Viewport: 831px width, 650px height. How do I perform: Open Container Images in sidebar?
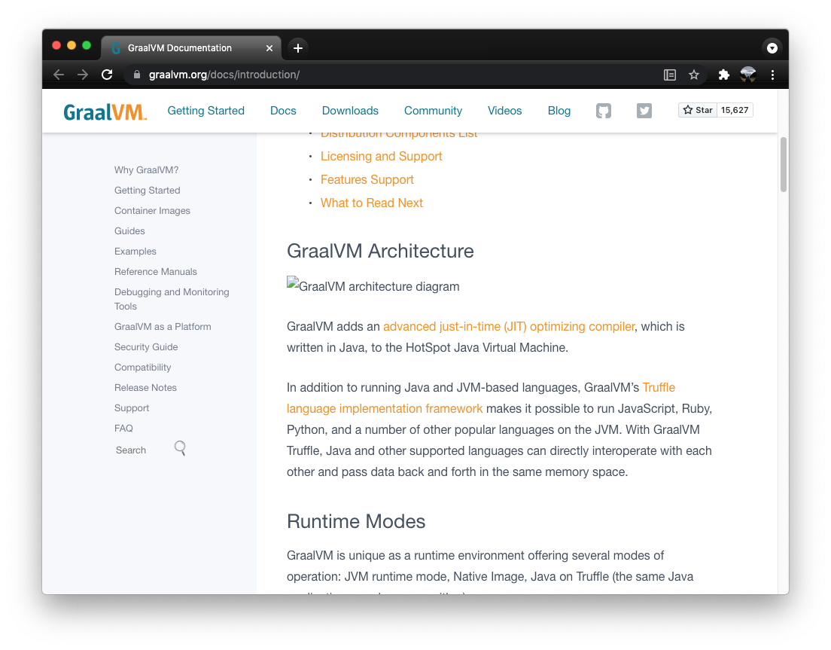152,210
